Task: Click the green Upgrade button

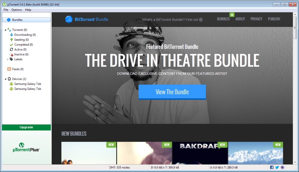Action: pos(26,127)
